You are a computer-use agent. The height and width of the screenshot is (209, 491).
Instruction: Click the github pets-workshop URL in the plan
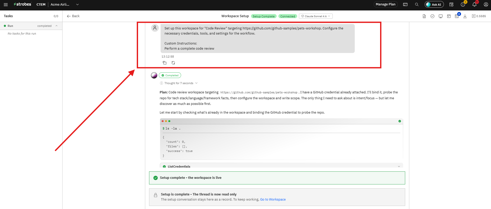point(259,92)
